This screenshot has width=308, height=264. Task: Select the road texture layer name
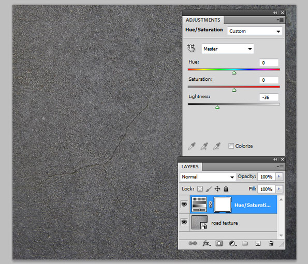(225, 223)
